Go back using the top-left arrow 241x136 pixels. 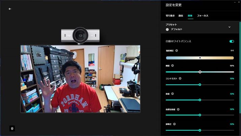[x=10, y=9]
